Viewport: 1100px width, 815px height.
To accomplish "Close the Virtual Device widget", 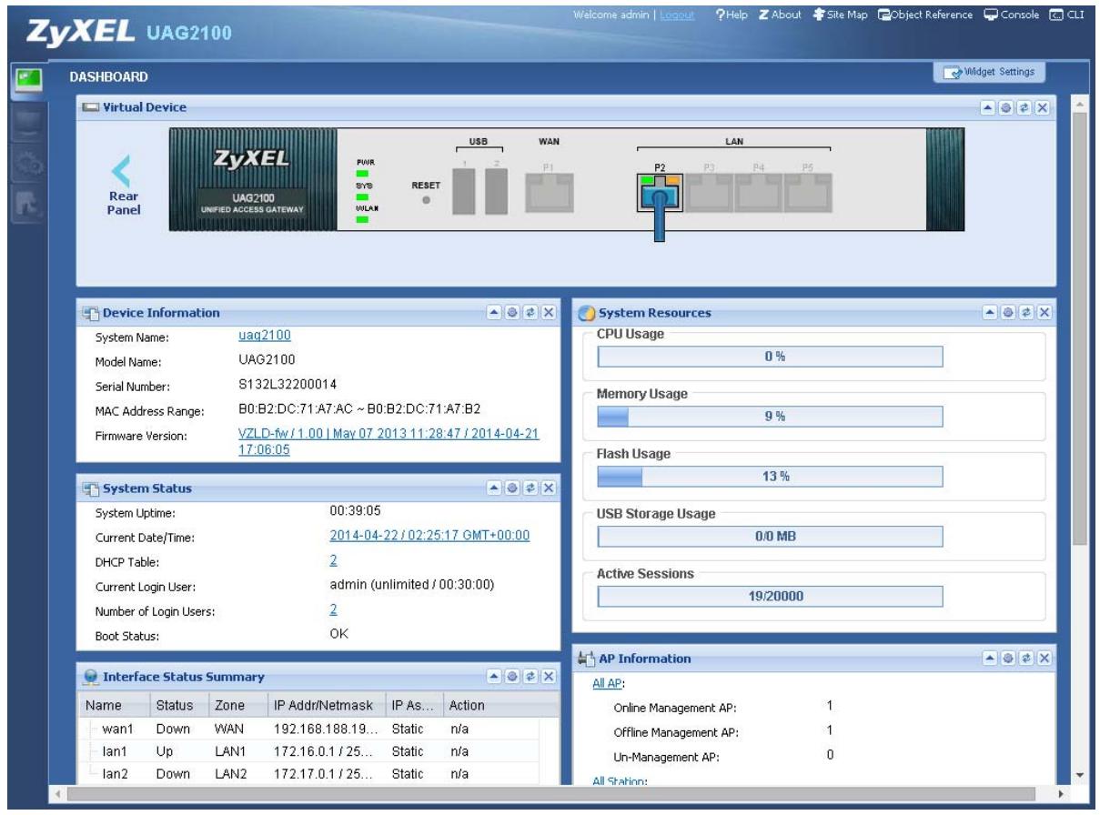I will point(1043,107).
